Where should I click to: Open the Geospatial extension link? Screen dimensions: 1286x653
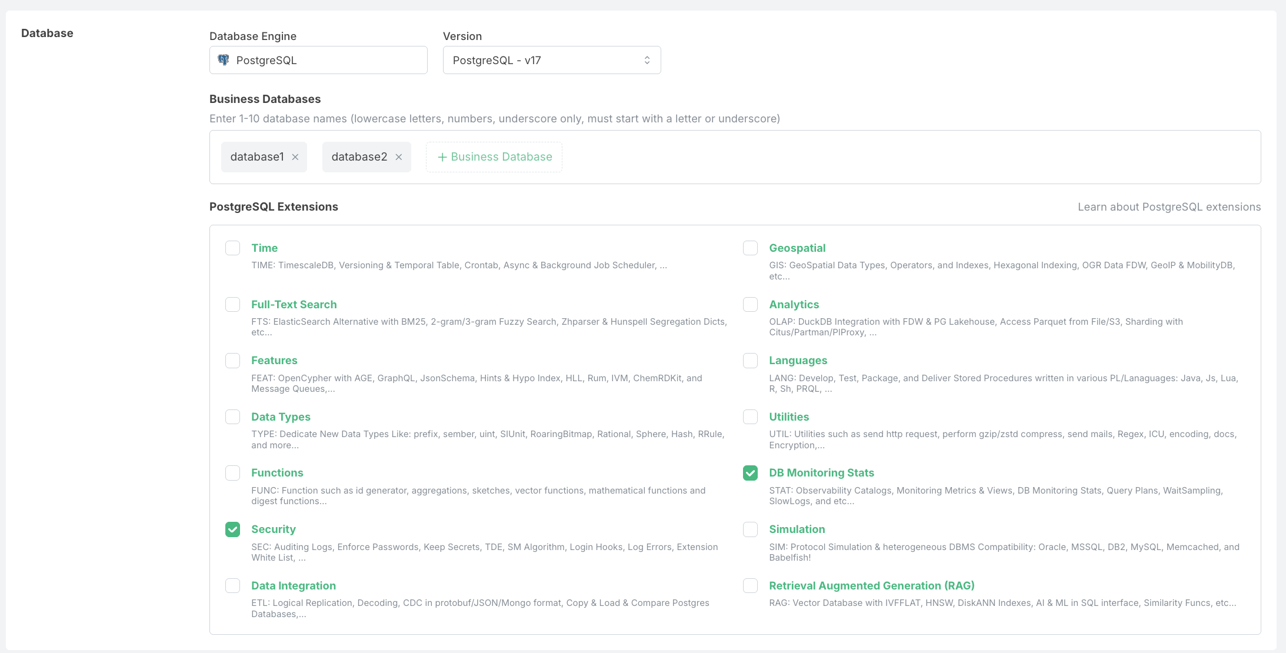point(797,248)
